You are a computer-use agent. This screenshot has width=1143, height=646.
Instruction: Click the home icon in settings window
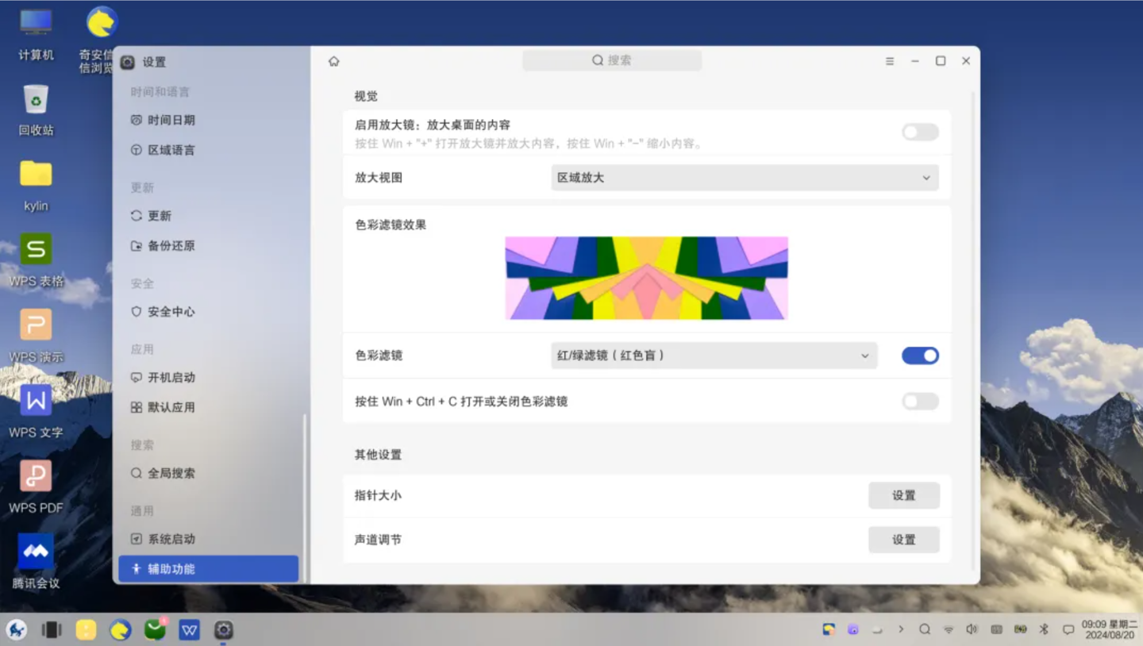(333, 60)
